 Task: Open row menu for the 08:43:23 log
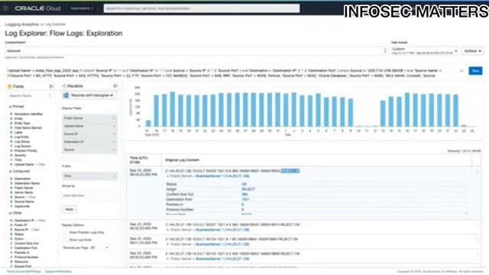coord(477,171)
